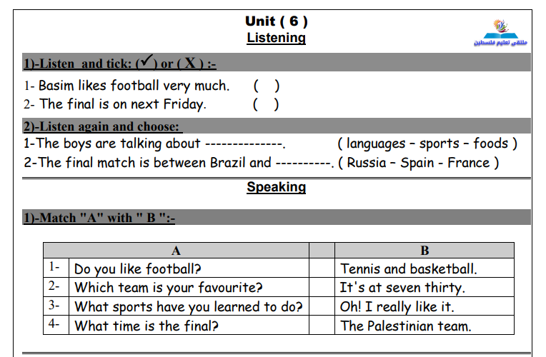546x357 pixels.
Task: Click empty match cell beside Which team is your favourite
Action: click(322, 287)
